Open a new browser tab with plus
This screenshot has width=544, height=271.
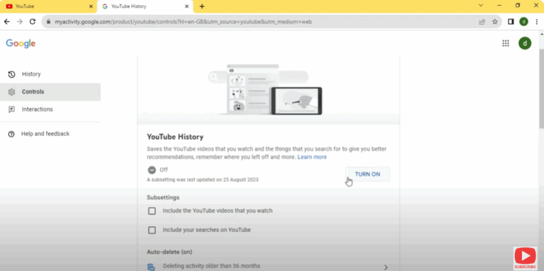202,6
